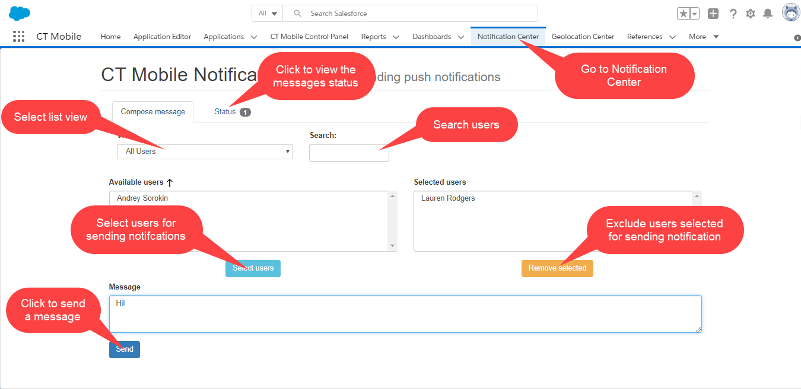Open the Geolocation Center tab
Screen dimensions: 801x389
click(x=583, y=37)
